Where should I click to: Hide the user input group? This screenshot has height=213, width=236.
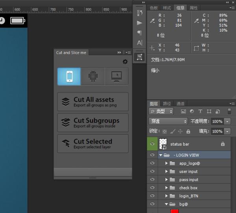click(x=153, y=171)
